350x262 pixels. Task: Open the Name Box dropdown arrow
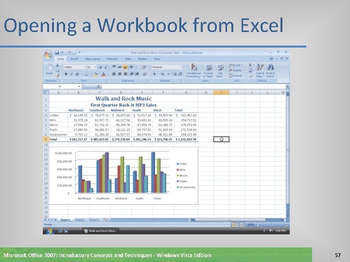click(79, 86)
